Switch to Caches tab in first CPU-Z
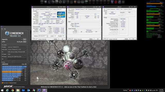Viewport: 165px width, 92px height. coord(38,9)
